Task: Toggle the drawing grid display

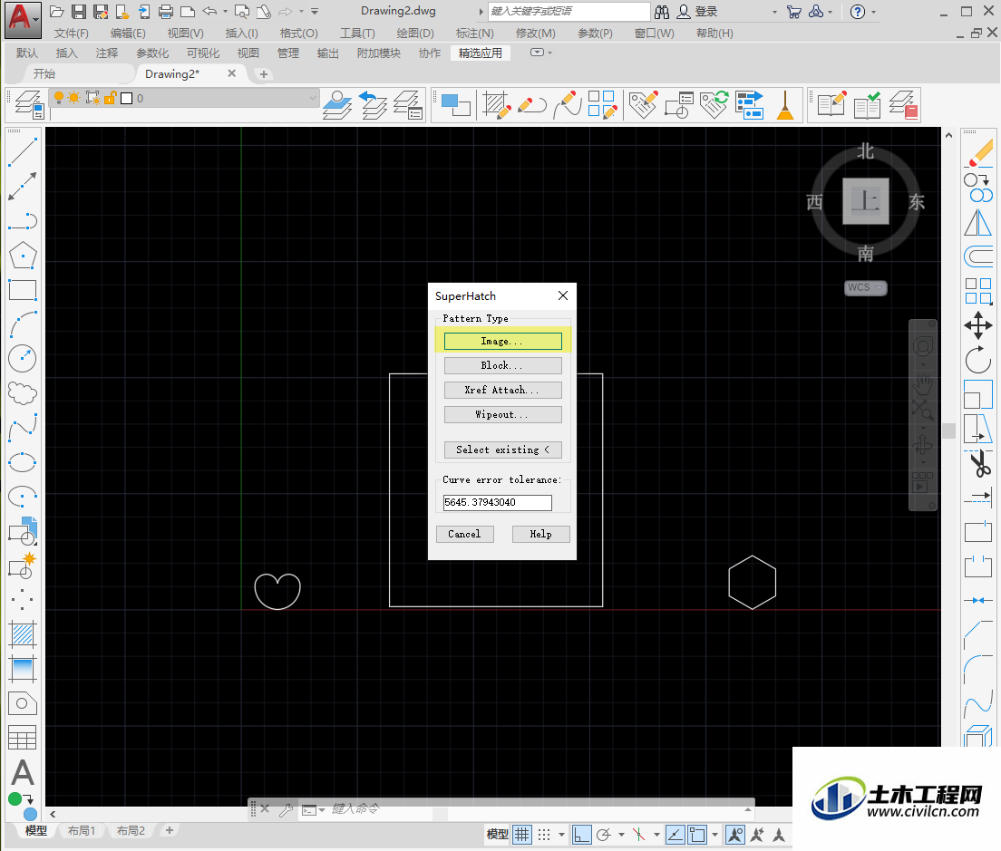Action: (x=522, y=835)
